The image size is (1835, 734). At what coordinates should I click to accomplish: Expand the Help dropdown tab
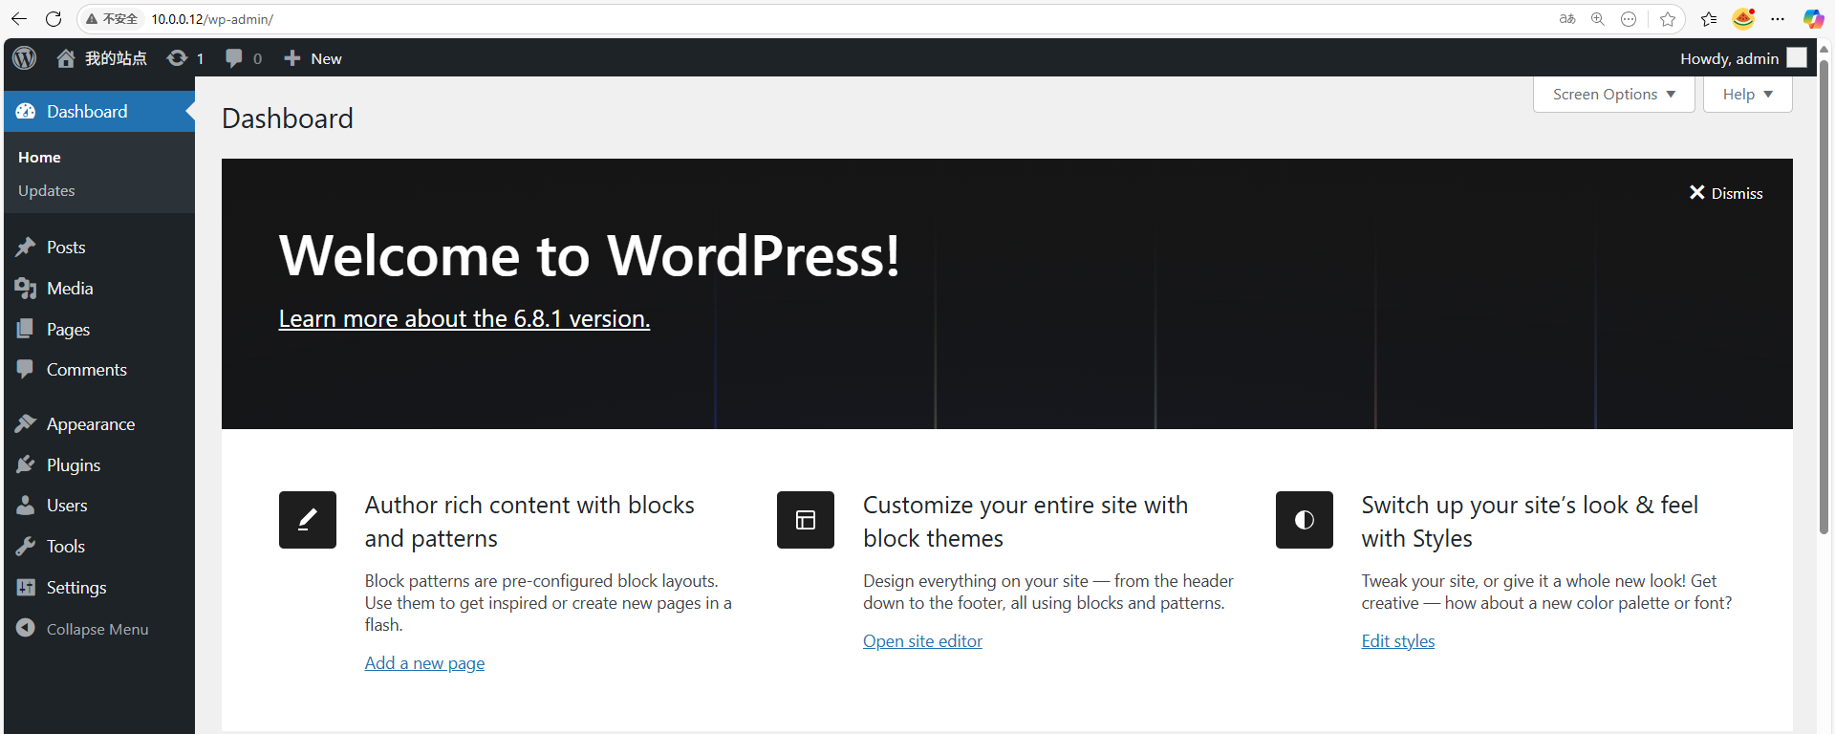(1748, 95)
